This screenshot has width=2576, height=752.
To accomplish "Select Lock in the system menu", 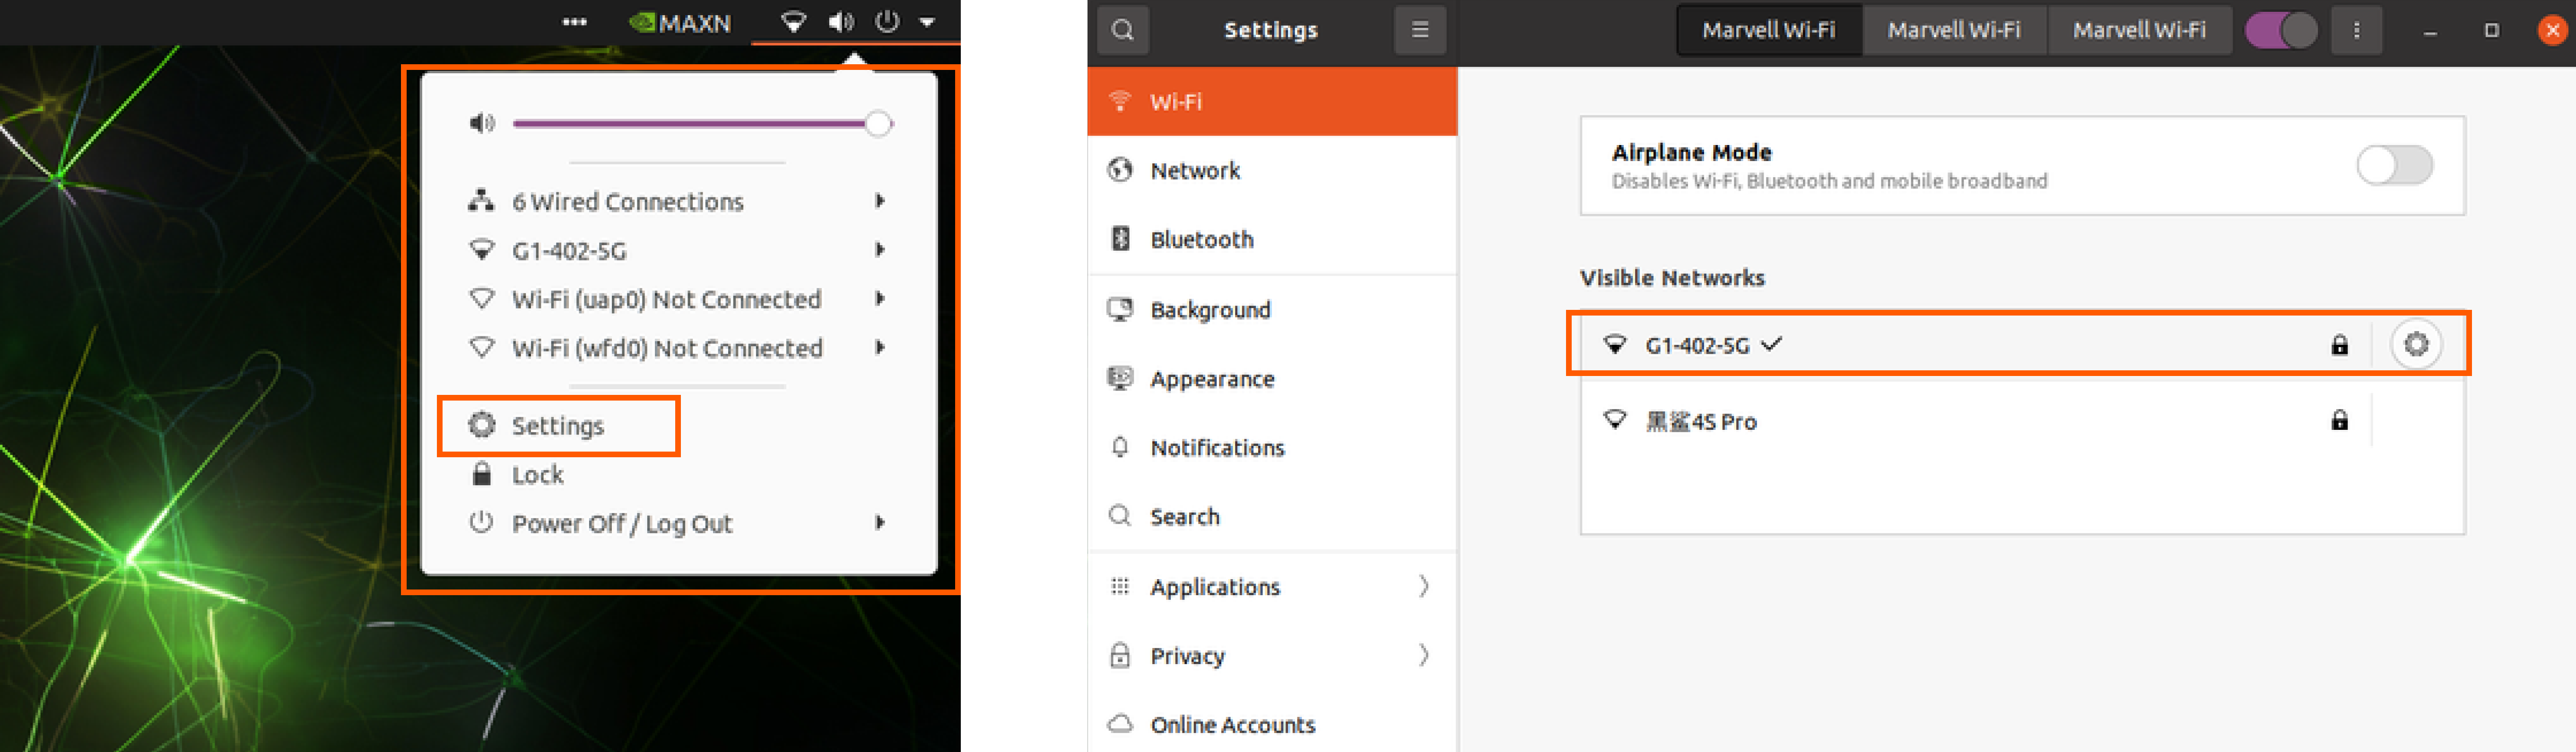I will click(x=537, y=475).
